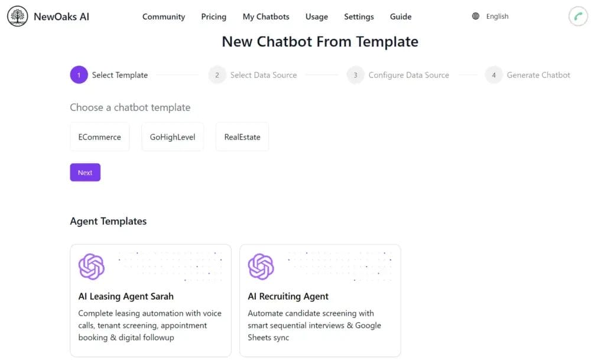Select the ECommerce template
The height and width of the screenshot is (363, 591).
99,137
